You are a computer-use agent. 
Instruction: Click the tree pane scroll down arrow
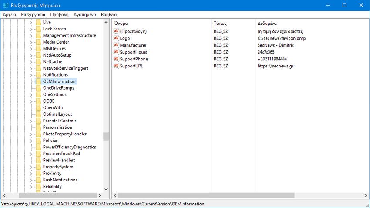106,189
